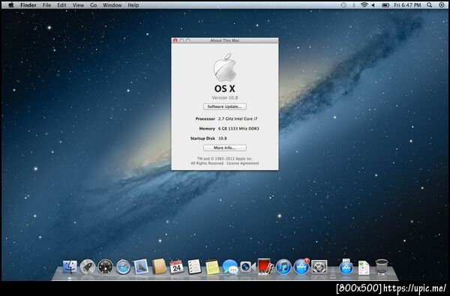This screenshot has height=296, width=450.
Task: Open Finder from the Dock
Action: click(x=70, y=267)
